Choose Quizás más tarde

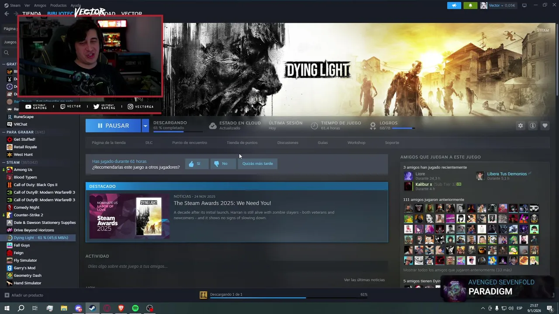click(258, 164)
